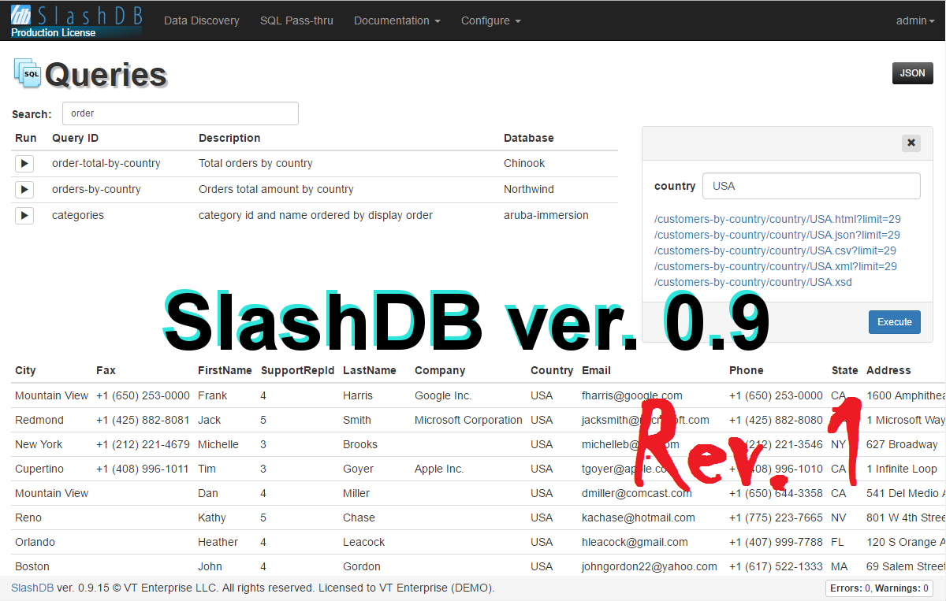Click the Chinook database cell

524,164
